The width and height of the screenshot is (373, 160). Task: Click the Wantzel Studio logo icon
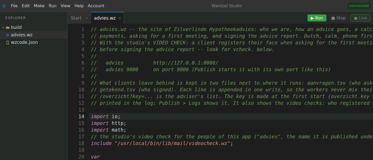coord(4,6)
